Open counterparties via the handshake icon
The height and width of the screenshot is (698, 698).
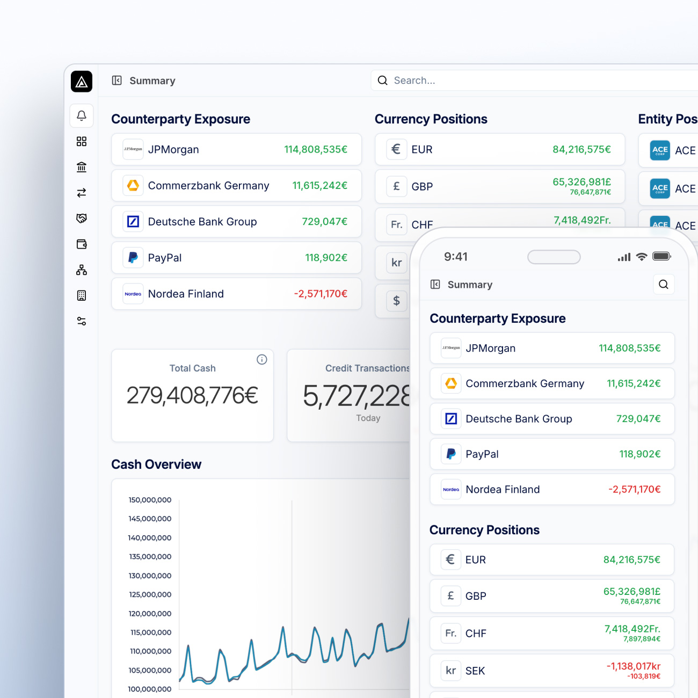pos(82,219)
